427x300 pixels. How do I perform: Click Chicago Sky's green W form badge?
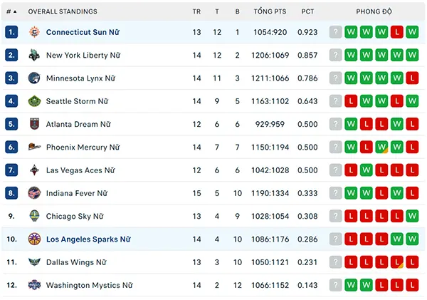[x=412, y=216]
